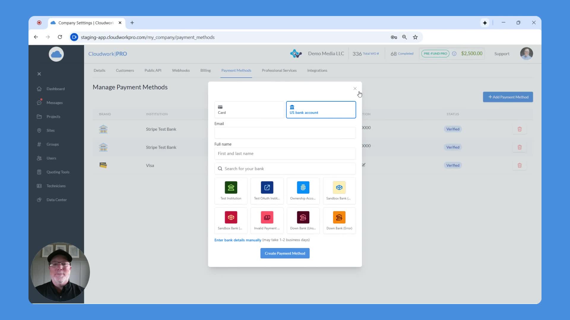The height and width of the screenshot is (320, 570).
Task: Open the Professional Services tab
Action: click(279, 71)
